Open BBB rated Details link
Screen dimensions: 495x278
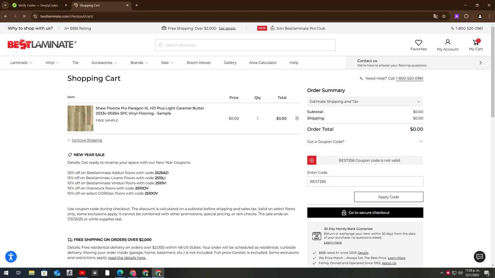(363, 253)
